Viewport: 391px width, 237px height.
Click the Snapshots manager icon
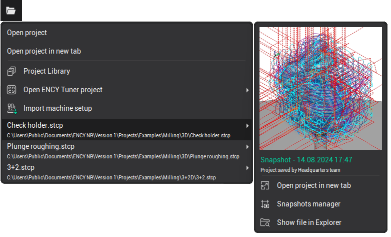(265, 204)
